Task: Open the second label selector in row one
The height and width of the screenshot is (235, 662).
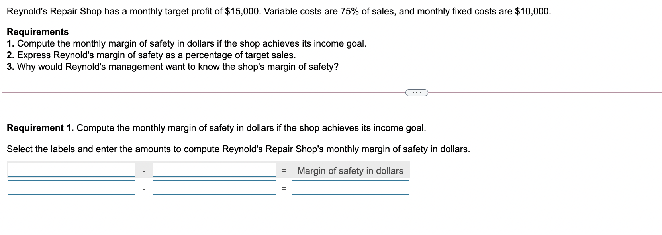Action: 214,169
